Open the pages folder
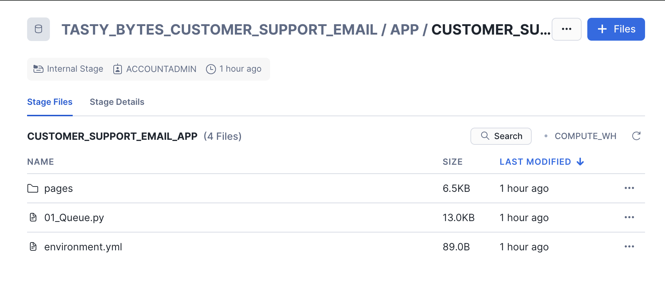This screenshot has height=281, width=665. pos(58,188)
